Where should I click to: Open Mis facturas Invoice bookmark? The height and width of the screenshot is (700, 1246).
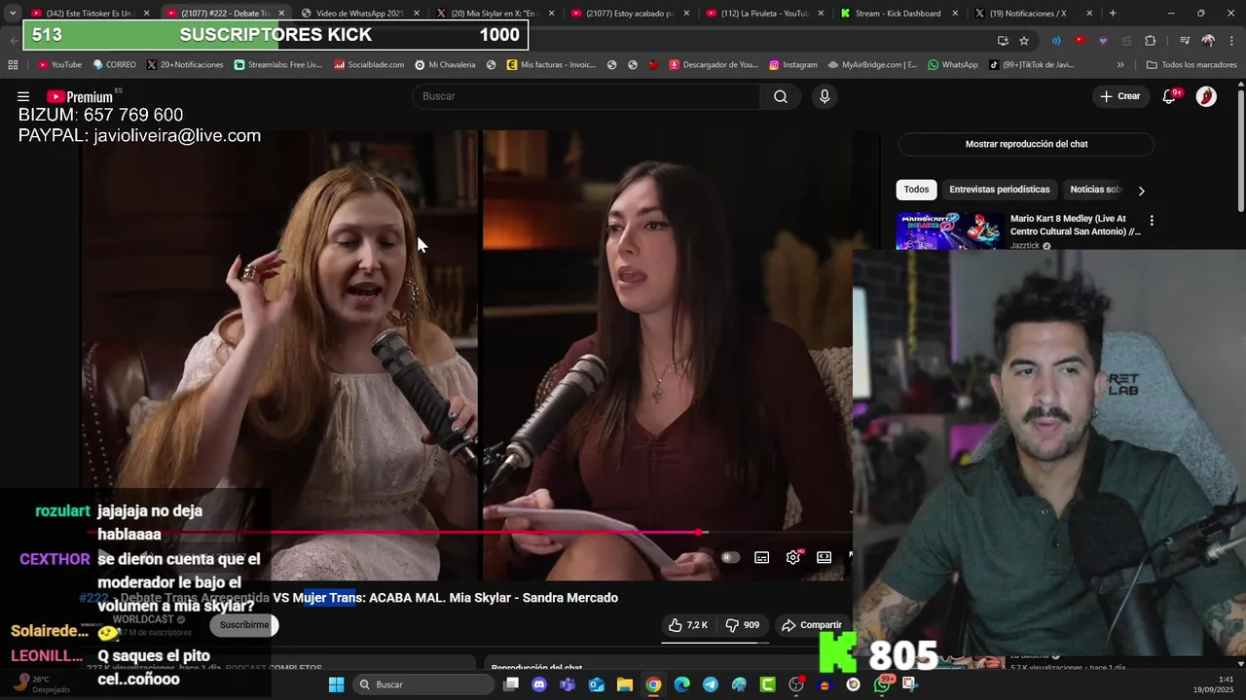(x=552, y=65)
